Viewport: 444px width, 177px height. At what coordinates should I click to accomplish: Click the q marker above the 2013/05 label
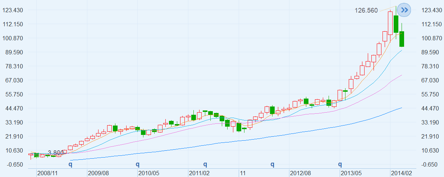(x=340, y=164)
